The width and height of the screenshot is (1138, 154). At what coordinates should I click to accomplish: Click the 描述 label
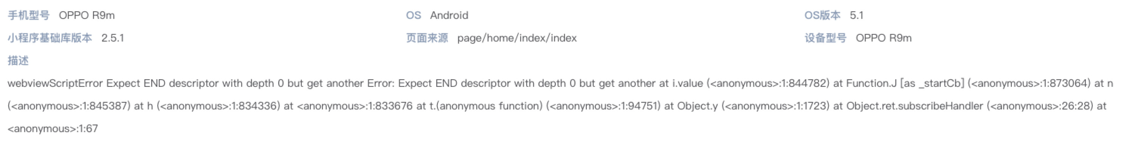click(x=18, y=61)
